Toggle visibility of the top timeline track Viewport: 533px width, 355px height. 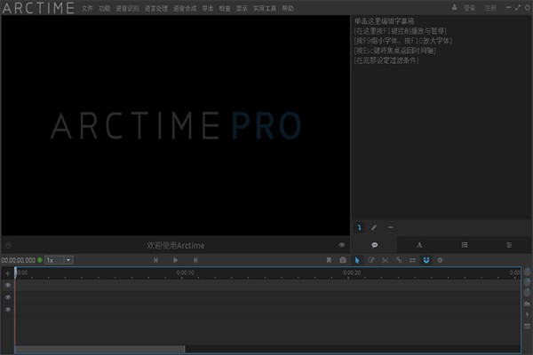(8, 286)
